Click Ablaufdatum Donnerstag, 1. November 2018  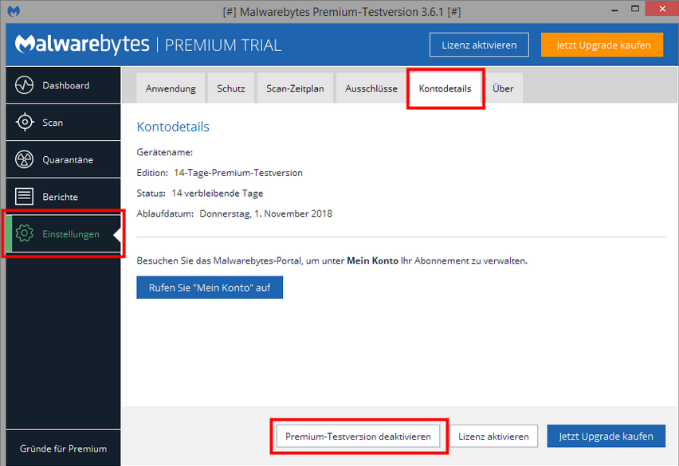[234, 213]
